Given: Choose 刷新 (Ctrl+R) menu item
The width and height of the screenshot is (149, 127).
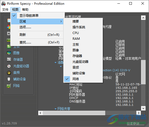Looking at the screenshot, I should pyautogui.click(x=37, y=35).
